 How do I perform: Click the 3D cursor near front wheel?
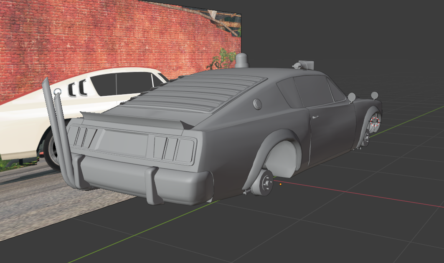coord(375,122)
